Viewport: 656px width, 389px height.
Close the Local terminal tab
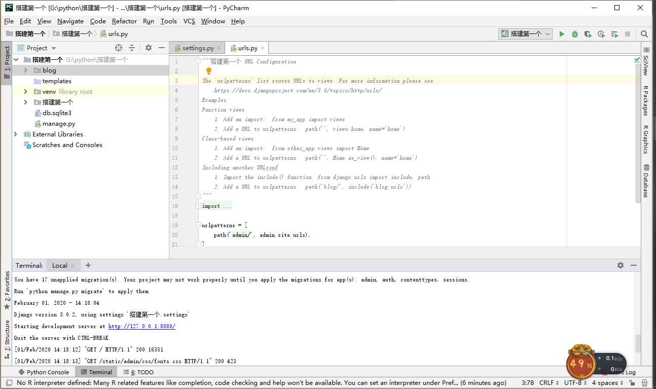pos(73,266)
